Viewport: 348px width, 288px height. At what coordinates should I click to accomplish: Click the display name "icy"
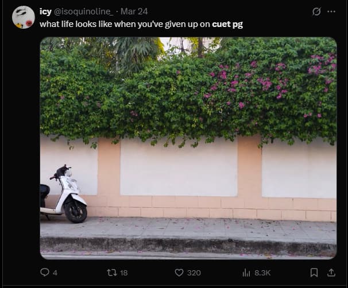(45, 11)
